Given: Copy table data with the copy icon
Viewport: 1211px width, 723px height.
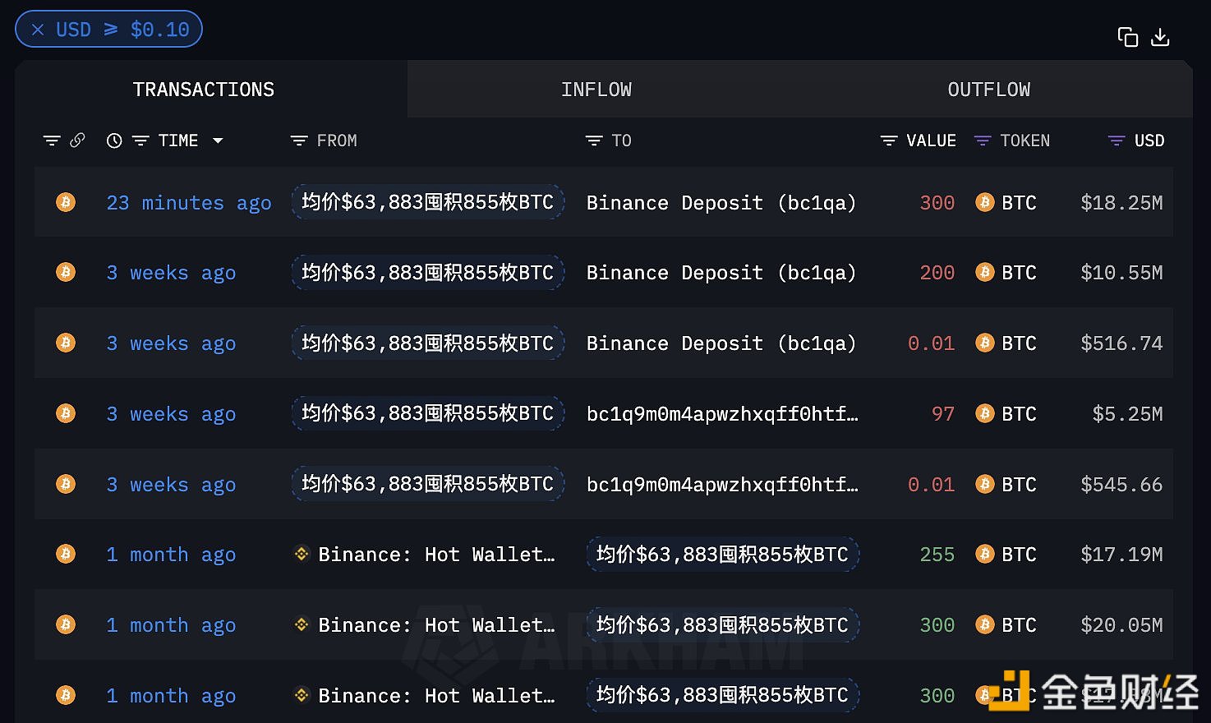Looking at the screenshot, I should coord(1128,37).
